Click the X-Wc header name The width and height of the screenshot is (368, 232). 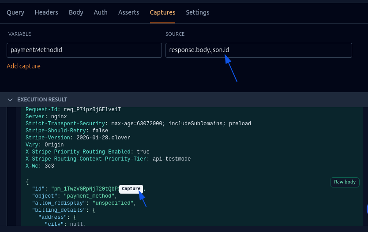coord(32,166)
